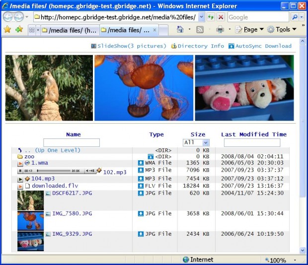Expand the command bar overflow chevron

[303, 25]
